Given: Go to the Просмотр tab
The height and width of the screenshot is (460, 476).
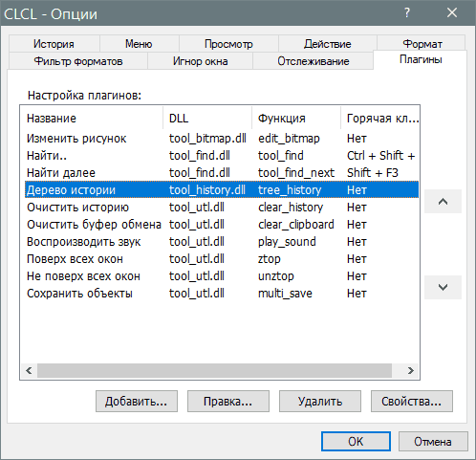Looking at the screenshot, I should 228,44.
